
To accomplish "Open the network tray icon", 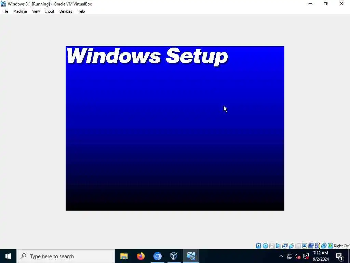I will pos(290,256).
